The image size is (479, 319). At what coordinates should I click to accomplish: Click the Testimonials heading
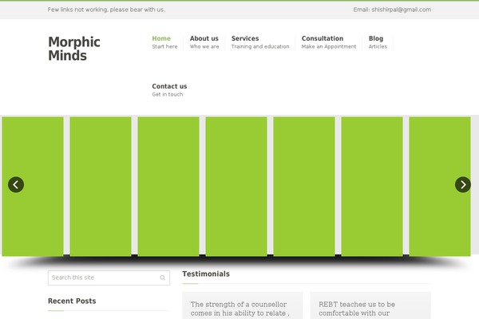[206, 274]
